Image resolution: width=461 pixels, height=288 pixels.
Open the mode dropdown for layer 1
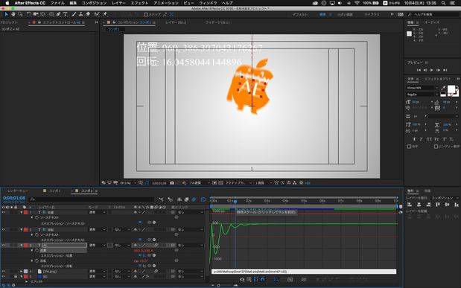[98, 212]
